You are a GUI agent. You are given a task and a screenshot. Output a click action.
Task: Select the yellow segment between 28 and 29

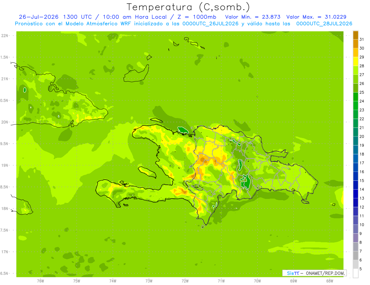point(356,61)
